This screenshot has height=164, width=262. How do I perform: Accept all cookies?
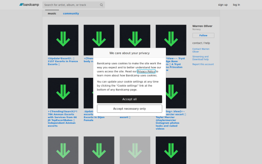pos(130,99)
